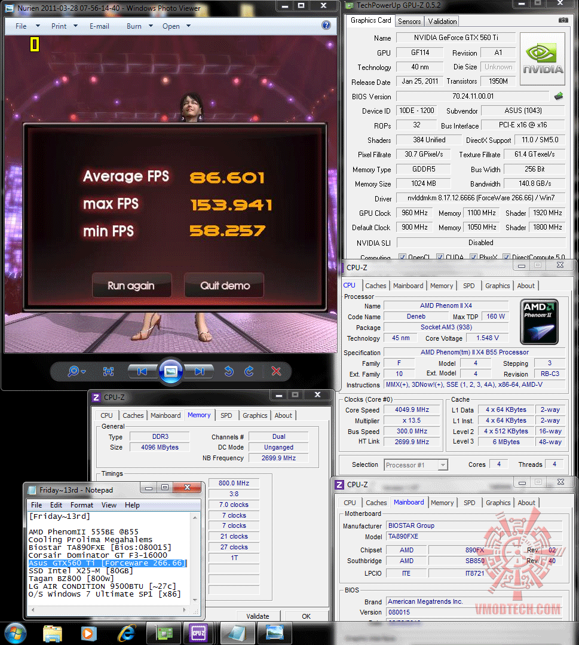This screenshot has height=645, width=579.
Task: Open Notepad View menu
Action: pyautogui.click(x=109, y=505)
